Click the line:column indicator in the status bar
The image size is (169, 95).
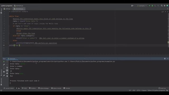(x=130, y=91)
